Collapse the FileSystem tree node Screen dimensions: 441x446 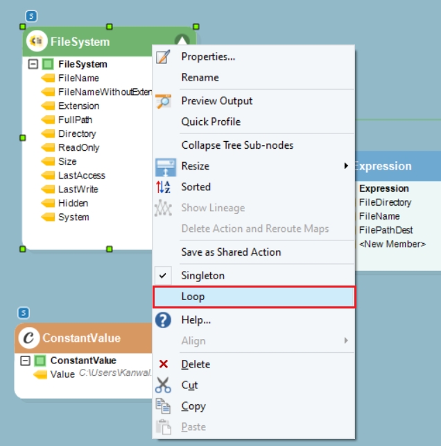(33, 64)
